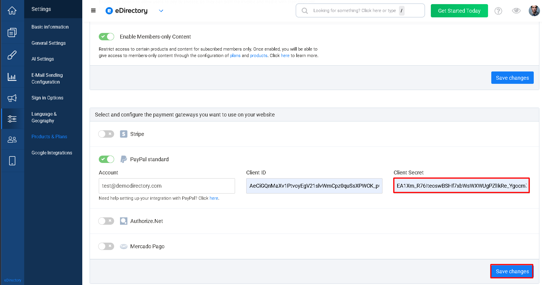Open Sign in Options
The width and height of the screenshot is (542, 285).
pyautogui.click(x=47, y=98)
